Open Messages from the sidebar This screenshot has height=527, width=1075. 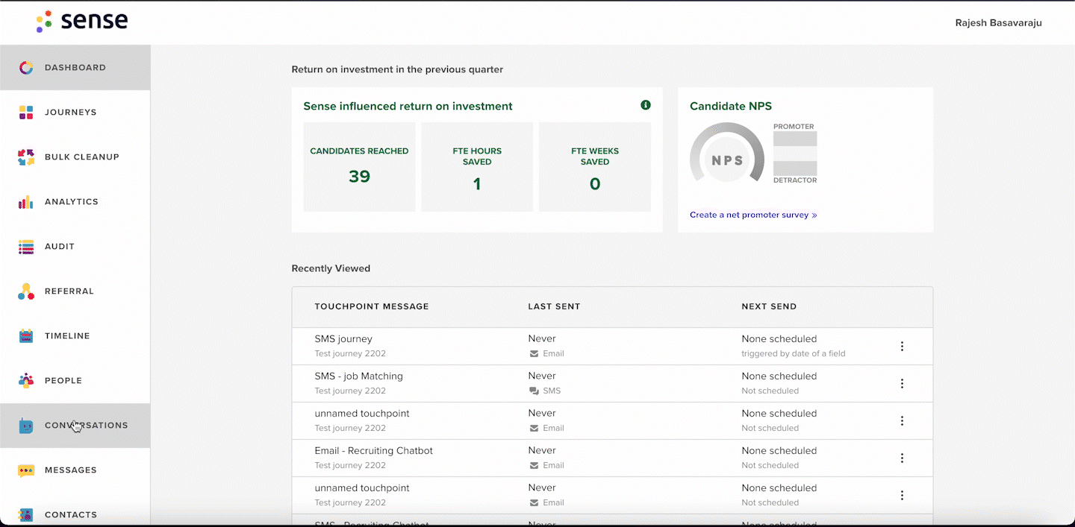[x=75, y=470]
